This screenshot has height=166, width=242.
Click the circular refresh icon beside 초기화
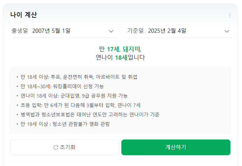point(56,148)
